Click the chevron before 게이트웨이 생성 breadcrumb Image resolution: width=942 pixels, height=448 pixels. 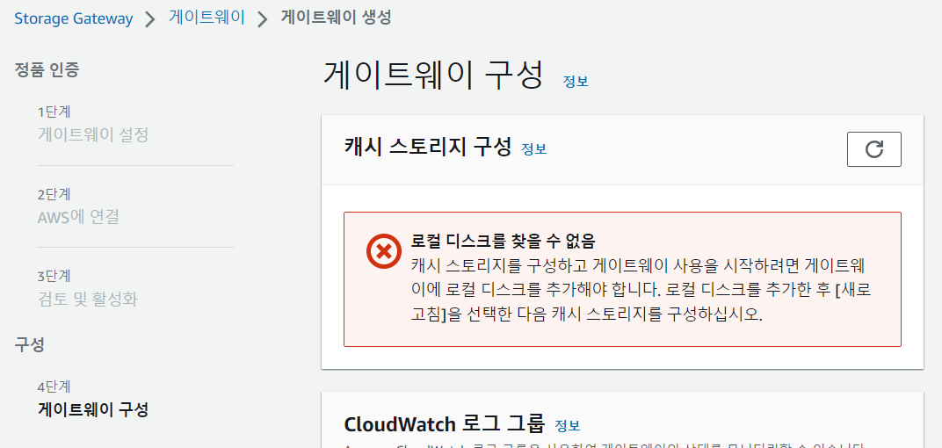pos(263,19)
